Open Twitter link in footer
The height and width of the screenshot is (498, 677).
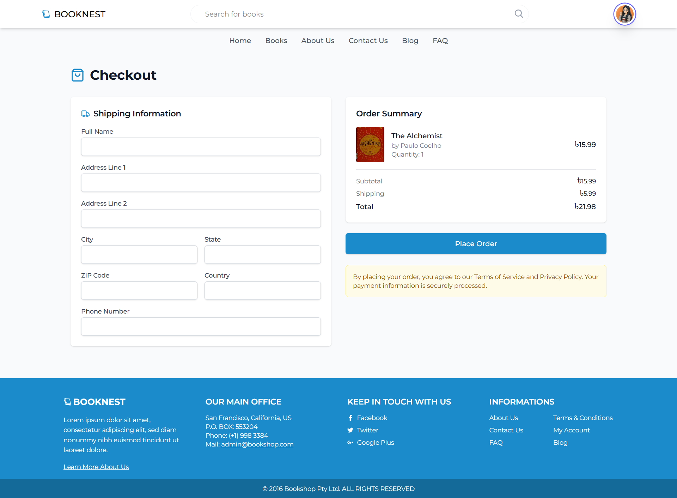[x=367, y=430]
